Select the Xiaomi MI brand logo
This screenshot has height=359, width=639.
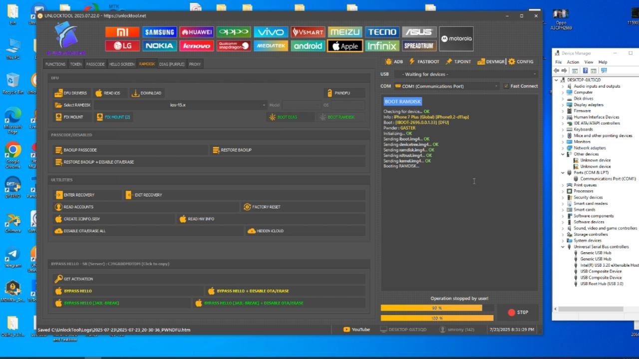[122, 32]
